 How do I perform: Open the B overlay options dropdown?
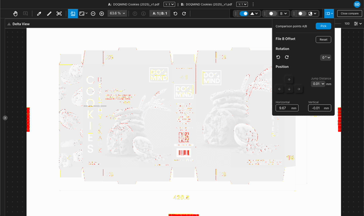point(284,13)
